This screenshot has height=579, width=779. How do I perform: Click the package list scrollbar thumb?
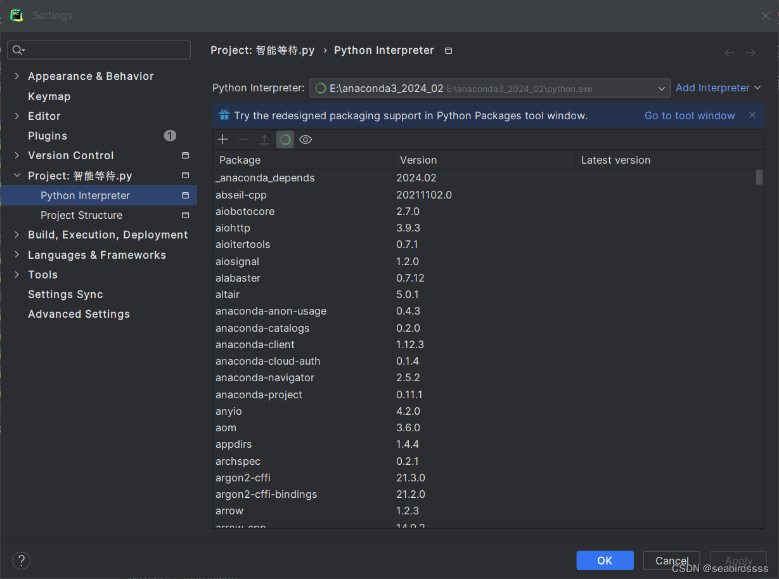tap(759, 177)
